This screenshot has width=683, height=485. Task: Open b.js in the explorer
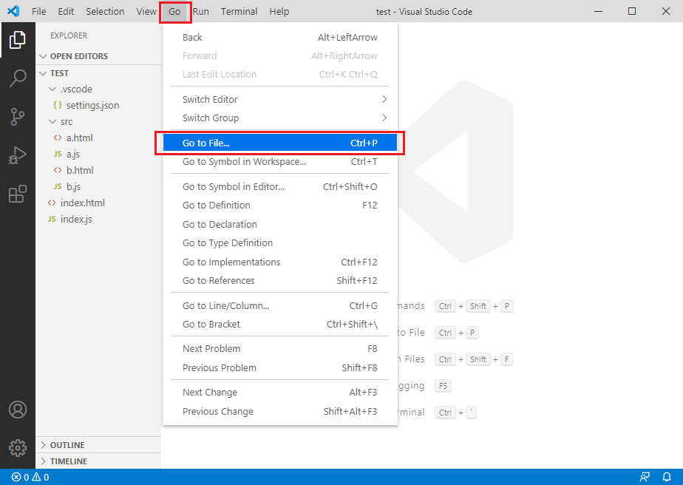pos(98,186)
